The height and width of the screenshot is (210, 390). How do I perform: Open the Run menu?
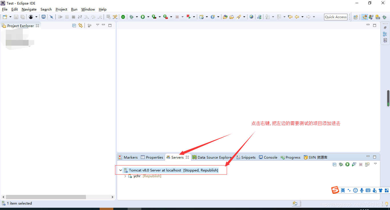point(74,9)
